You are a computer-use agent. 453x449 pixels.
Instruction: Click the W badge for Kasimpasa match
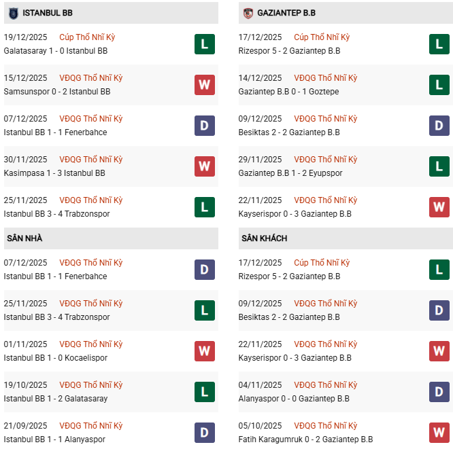(204, 166)
